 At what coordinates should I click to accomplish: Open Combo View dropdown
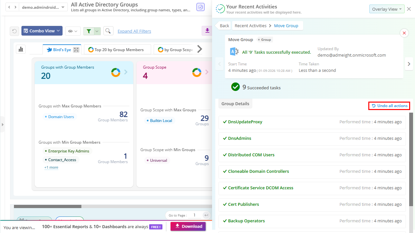pos(42,31)
